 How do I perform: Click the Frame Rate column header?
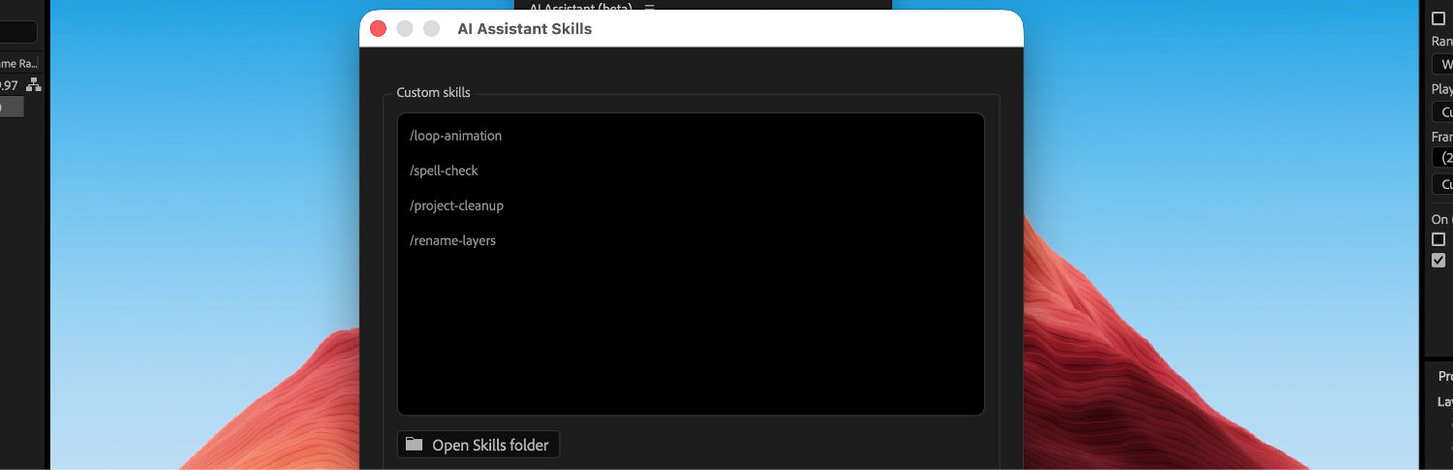point(19,63)
